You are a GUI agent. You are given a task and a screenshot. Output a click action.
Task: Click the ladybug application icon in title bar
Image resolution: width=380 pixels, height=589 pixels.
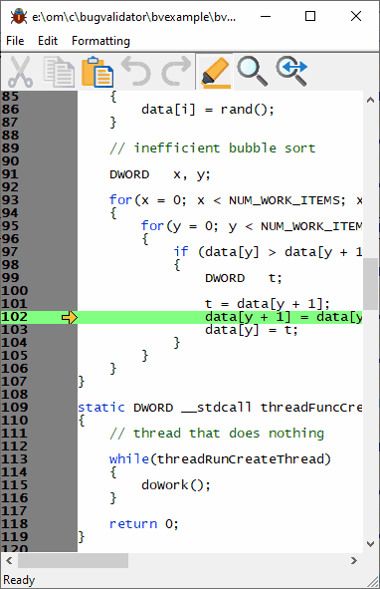point(18,17)
